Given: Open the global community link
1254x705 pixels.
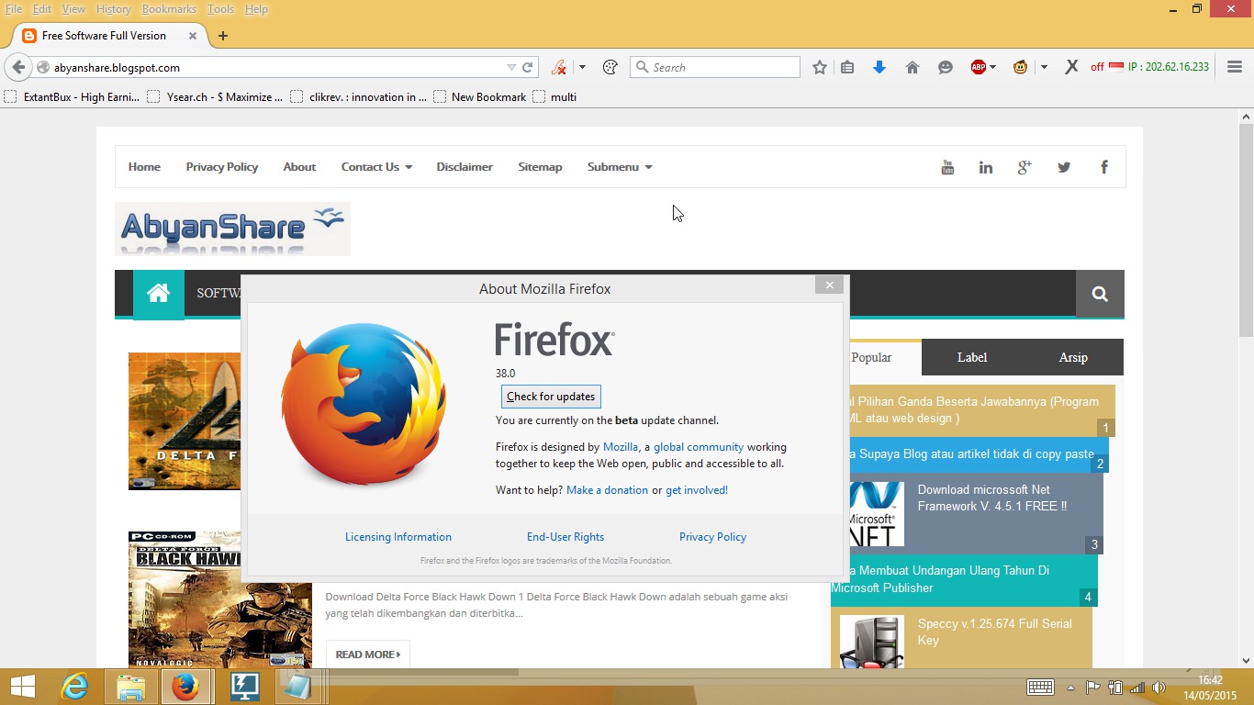Looking at the screenshot, I should [x=699, y=447].
